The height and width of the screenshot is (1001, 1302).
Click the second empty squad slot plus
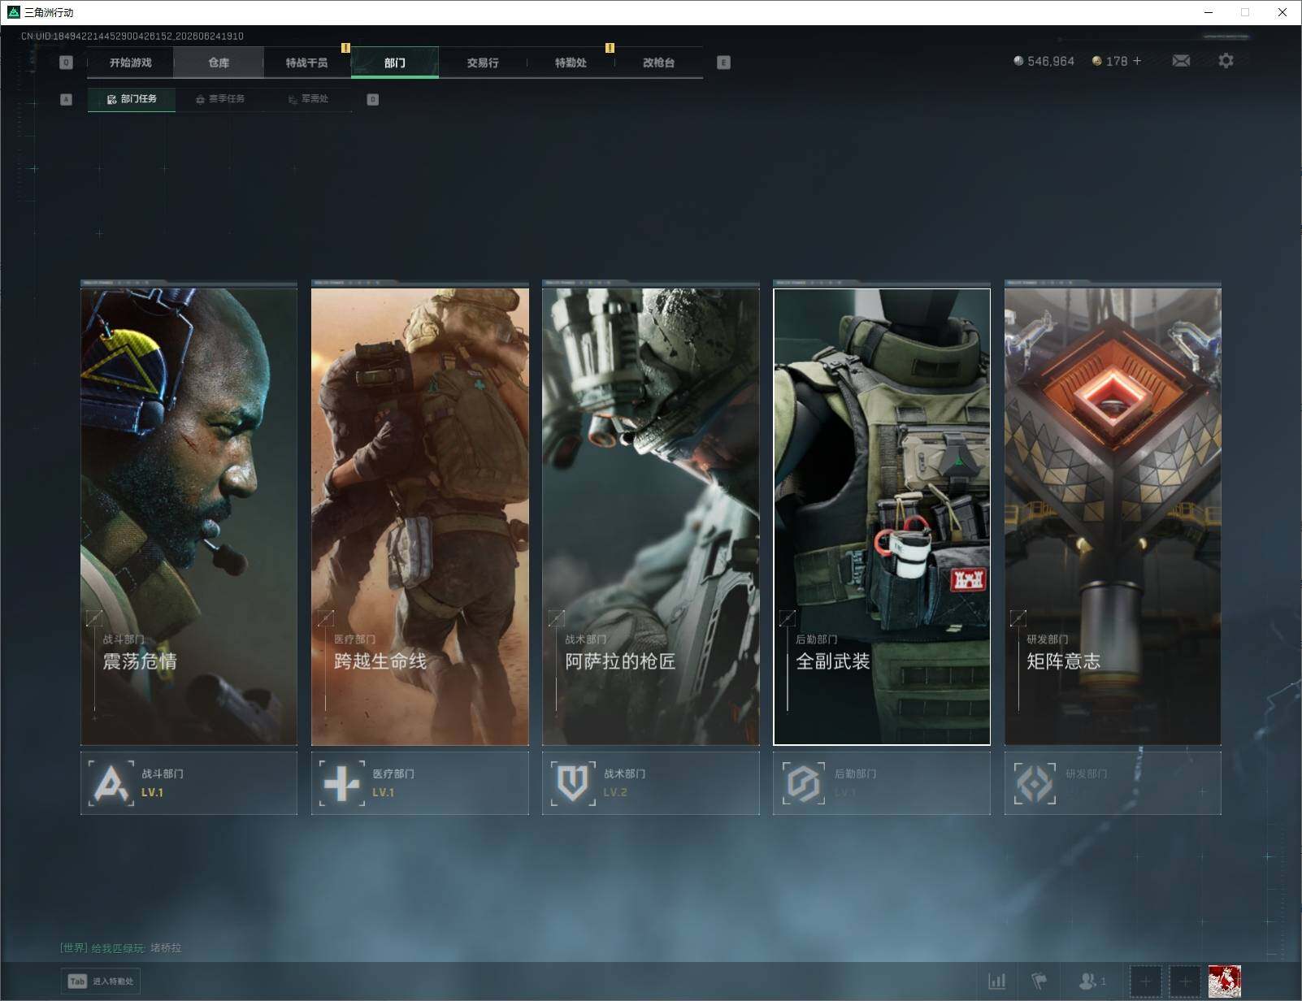(x=1185, y=981)
